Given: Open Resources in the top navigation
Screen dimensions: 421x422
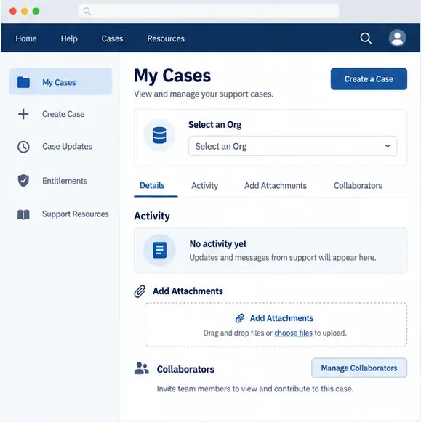Looking at the screenshot, I should point(166,38).
